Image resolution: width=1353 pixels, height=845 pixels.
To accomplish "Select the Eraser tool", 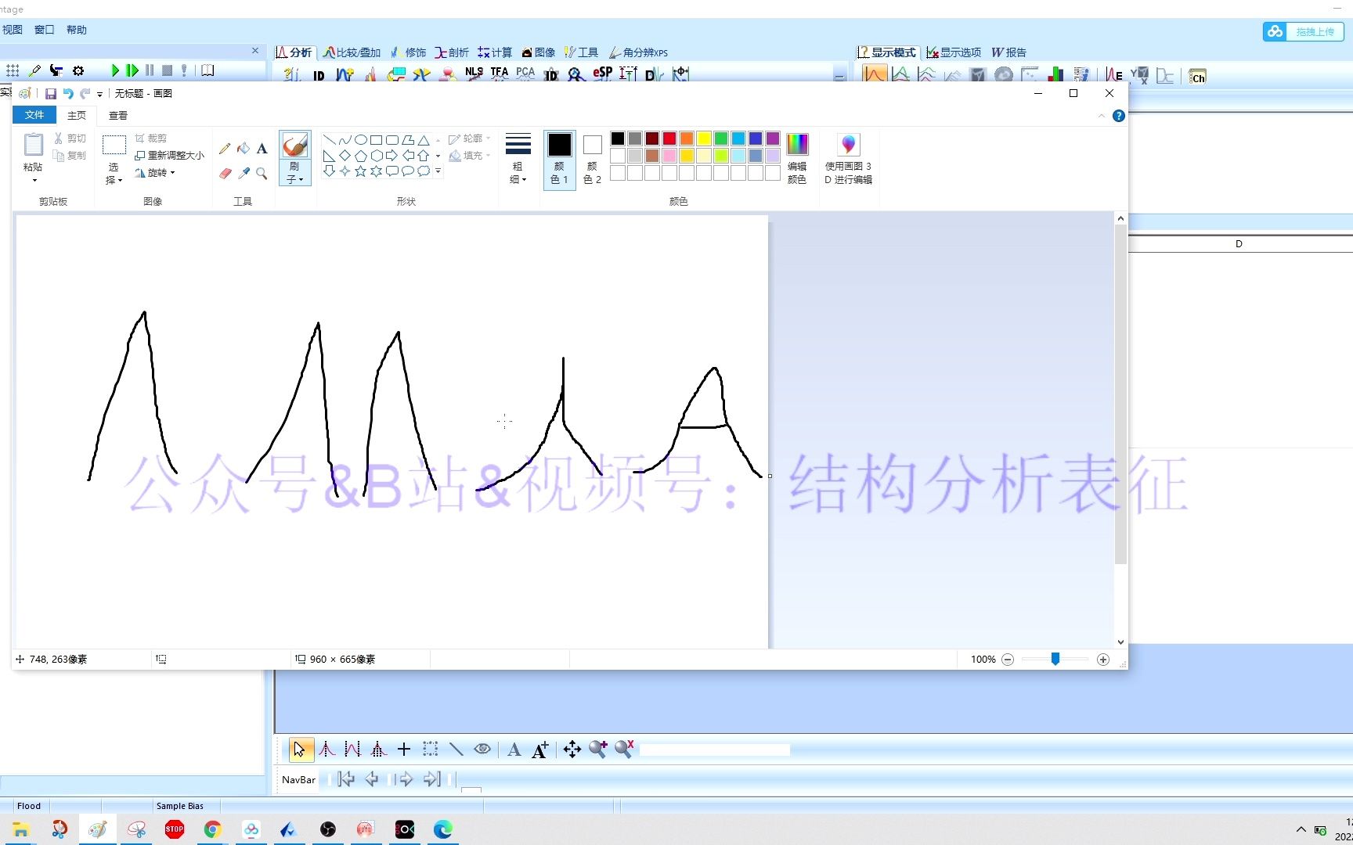I will click(x=225, y=173).
